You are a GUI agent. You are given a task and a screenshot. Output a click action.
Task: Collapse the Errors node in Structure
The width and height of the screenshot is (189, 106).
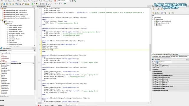pos(1,9)
